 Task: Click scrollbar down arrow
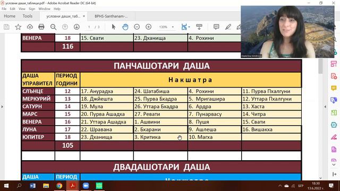pos(320,178)
